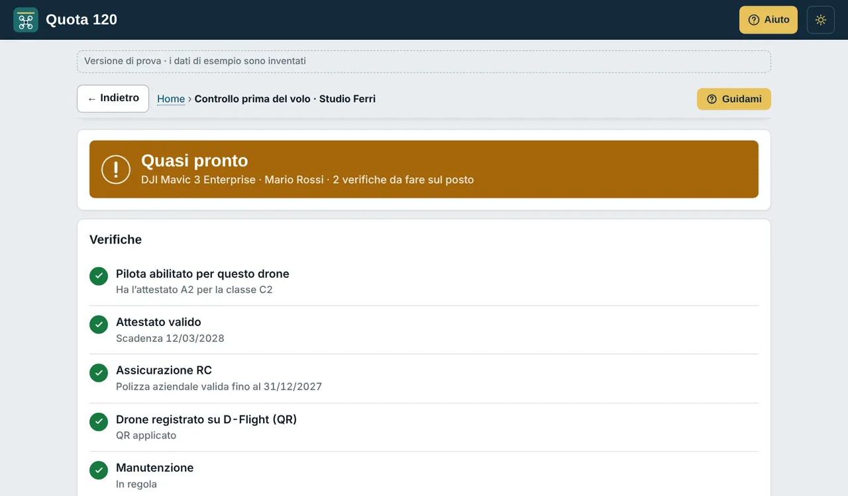Click the 'Quota 120' app title
This screenshot has width=848, height=496.
[81, 20]
